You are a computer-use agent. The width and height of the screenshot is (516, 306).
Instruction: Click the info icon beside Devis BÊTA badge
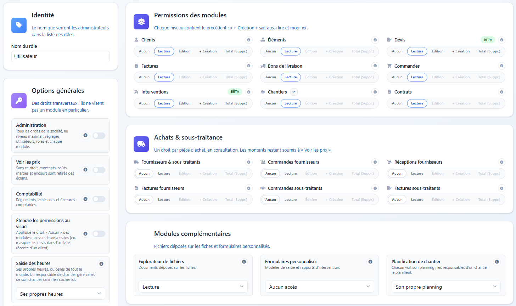click(501, 40)
